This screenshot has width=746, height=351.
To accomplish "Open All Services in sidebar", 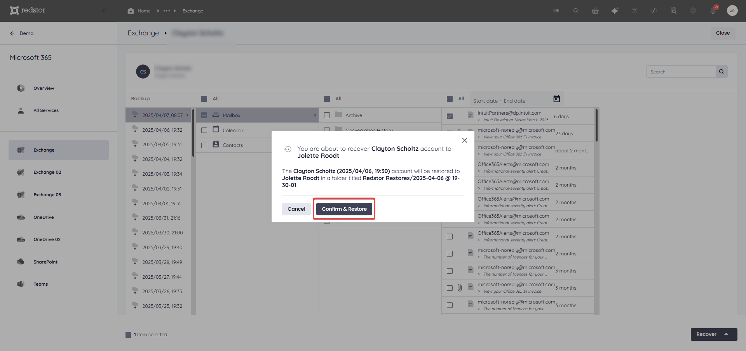I will point(46,110).
